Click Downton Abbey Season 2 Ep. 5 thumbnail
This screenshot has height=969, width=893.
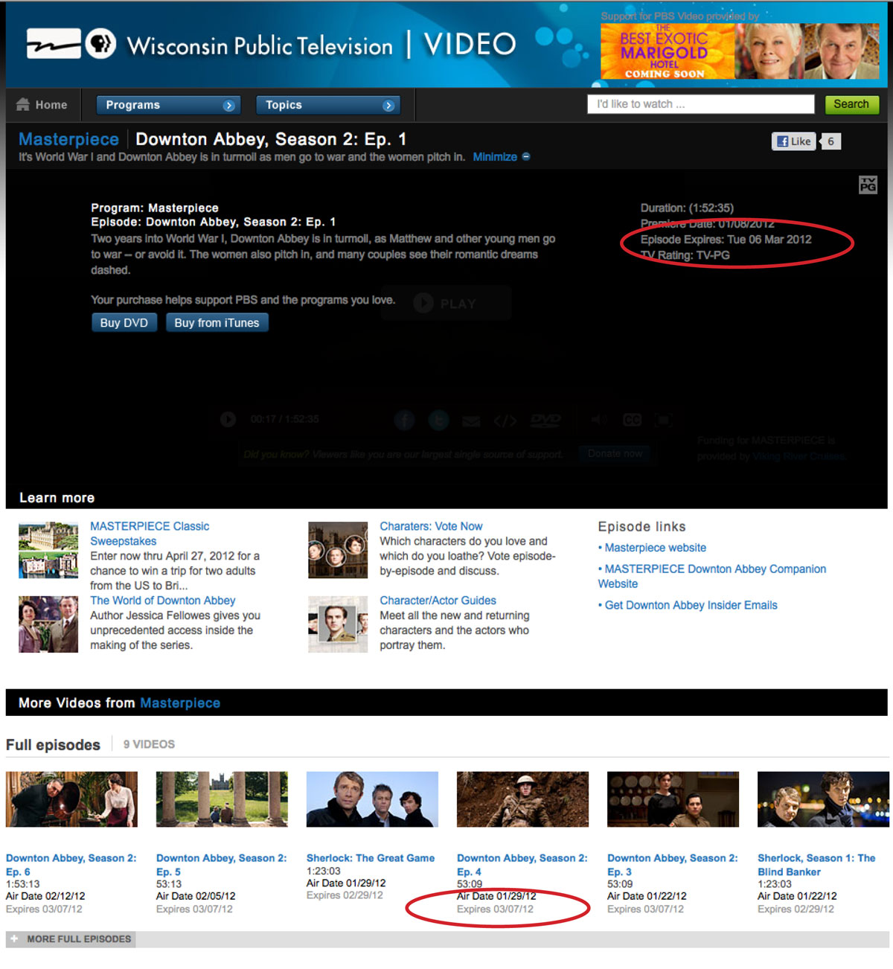click(222, 799)
